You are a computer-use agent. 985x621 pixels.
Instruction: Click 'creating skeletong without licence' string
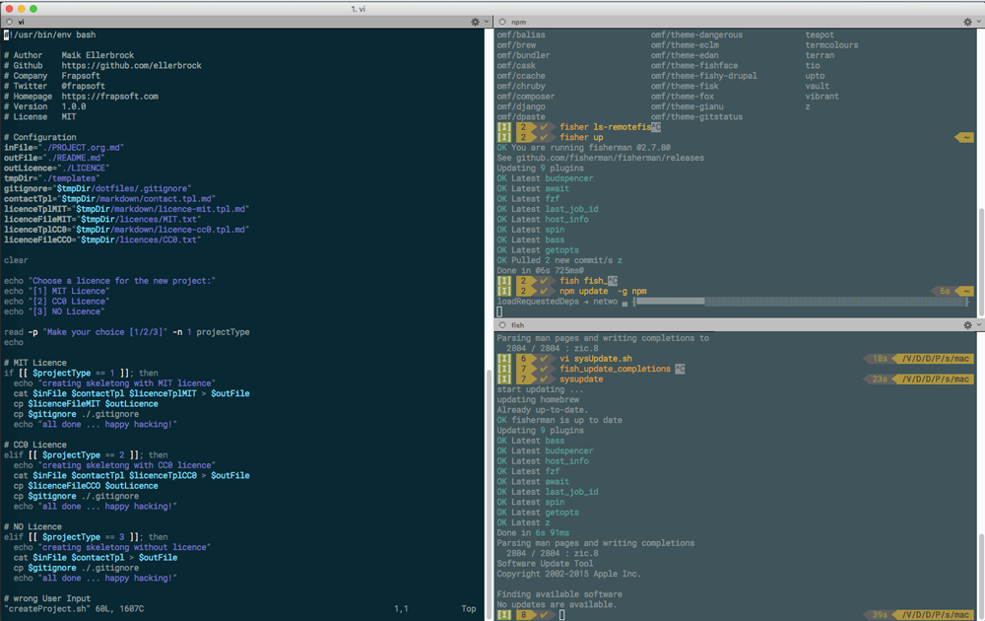(x=124, y=547)
